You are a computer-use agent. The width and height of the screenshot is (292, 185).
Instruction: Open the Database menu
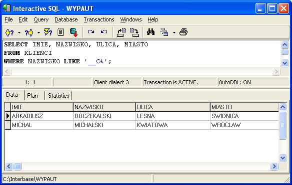click(66, 19)
